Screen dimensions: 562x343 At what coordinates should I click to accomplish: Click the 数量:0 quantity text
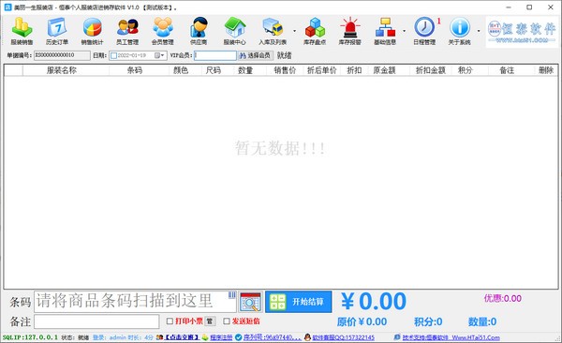(x=482, y=321)
